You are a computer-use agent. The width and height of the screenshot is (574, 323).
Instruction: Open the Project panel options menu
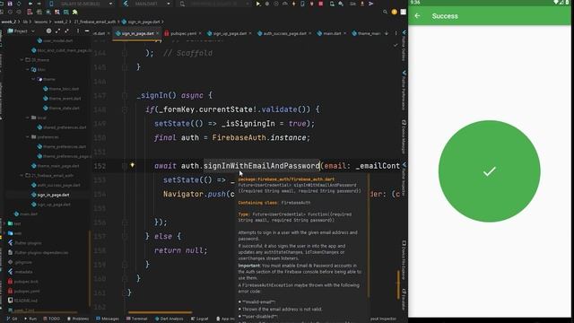coord(78,31)
